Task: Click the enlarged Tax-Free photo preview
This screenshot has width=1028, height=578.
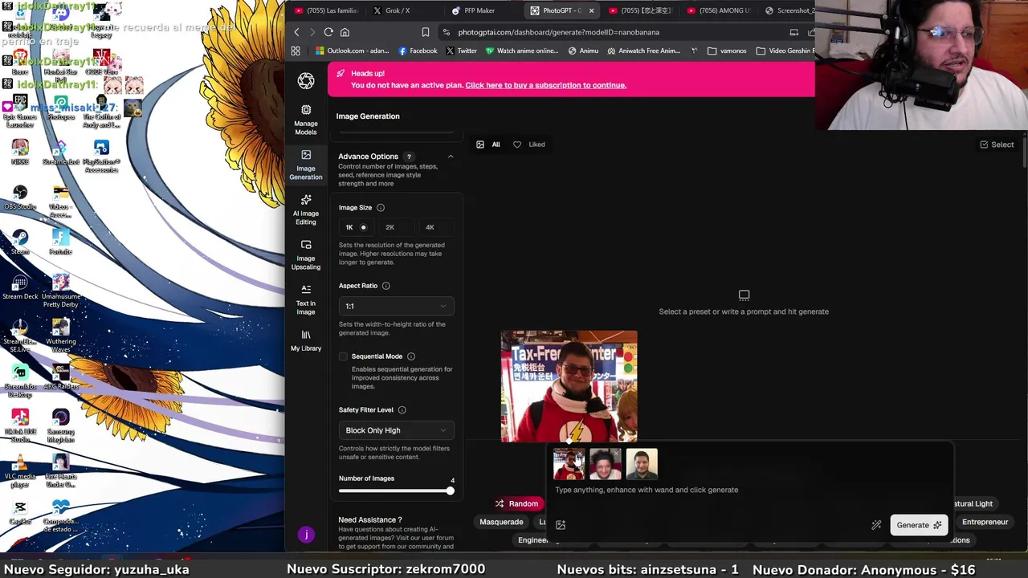Action: 569,386
